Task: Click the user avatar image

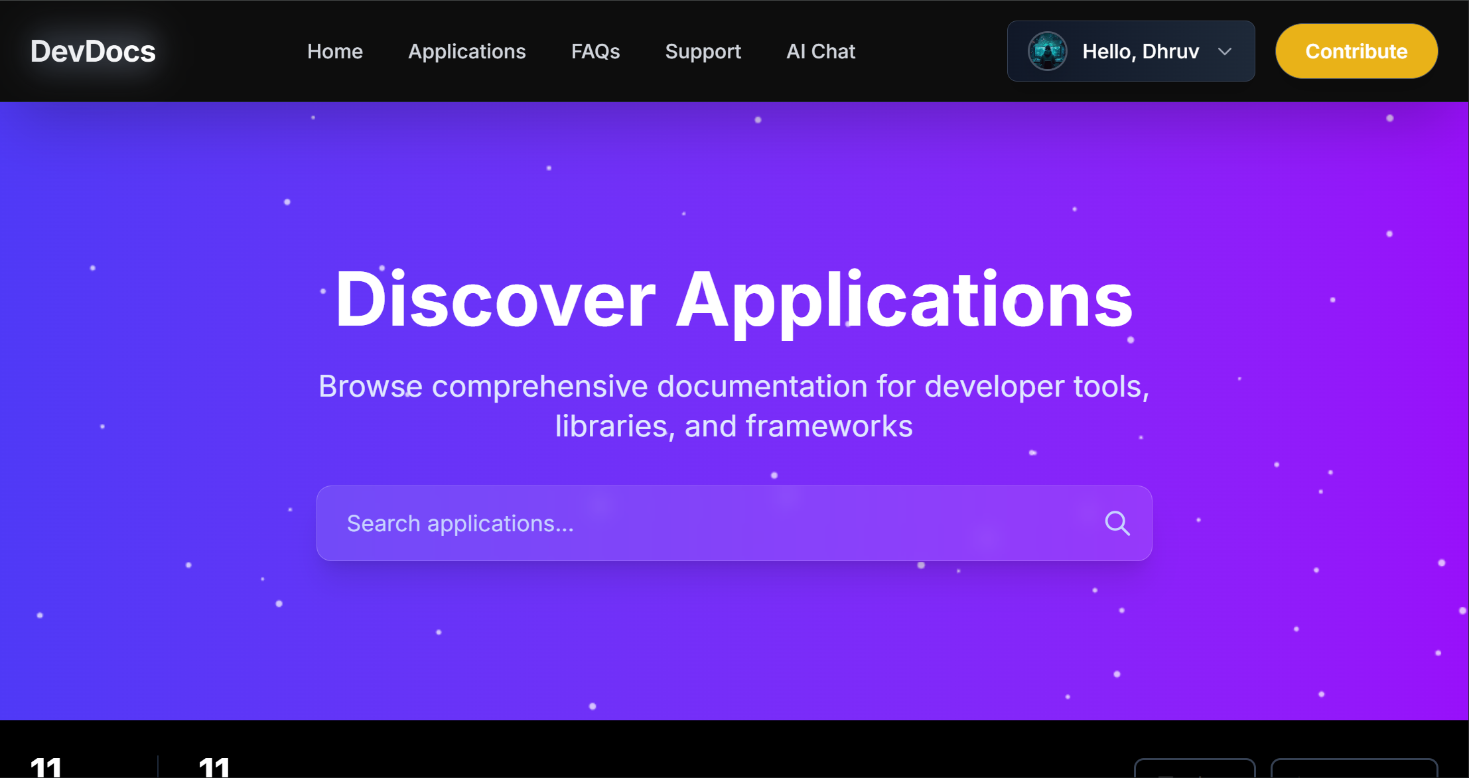Action: [1048, 51]
